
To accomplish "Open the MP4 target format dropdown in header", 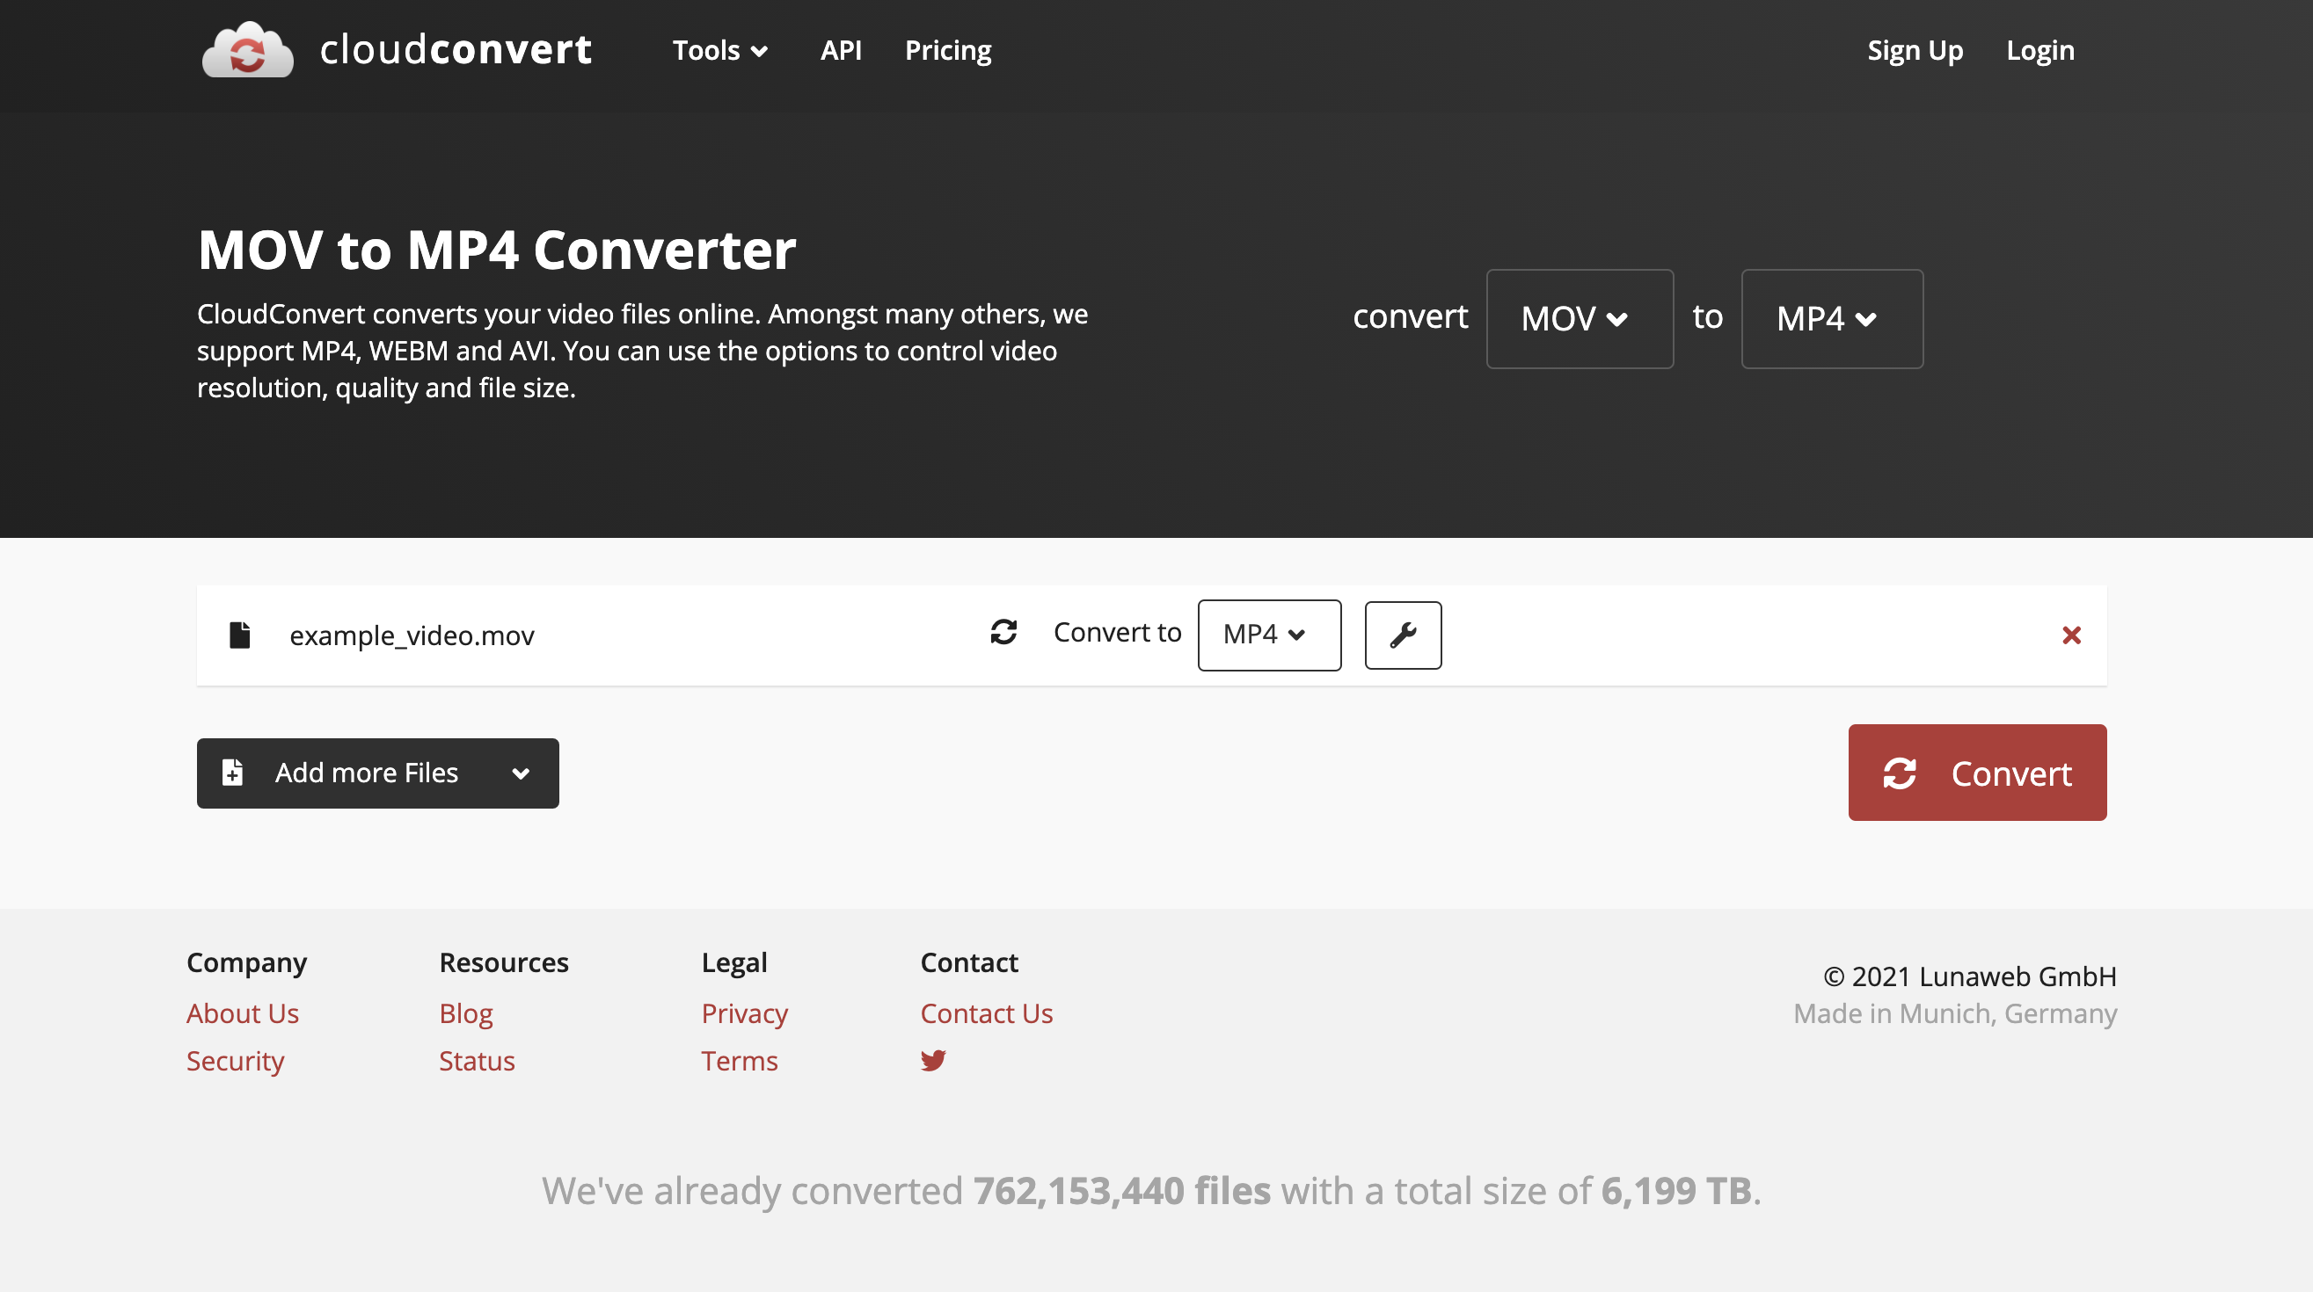I will point(1832,318).
